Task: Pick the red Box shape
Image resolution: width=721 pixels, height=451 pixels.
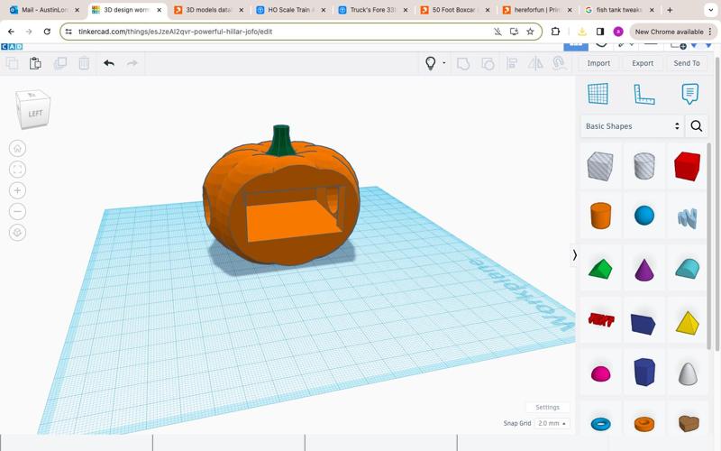Action: point(688,166)
